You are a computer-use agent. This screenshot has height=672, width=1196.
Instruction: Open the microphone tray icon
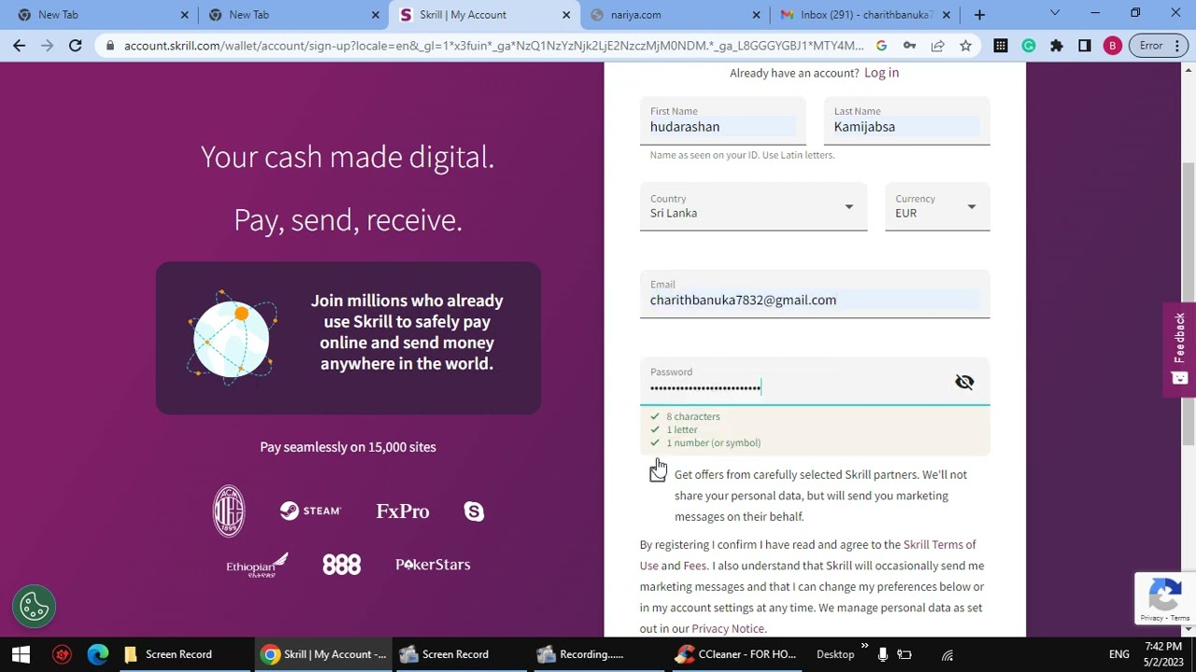point(883,654)
